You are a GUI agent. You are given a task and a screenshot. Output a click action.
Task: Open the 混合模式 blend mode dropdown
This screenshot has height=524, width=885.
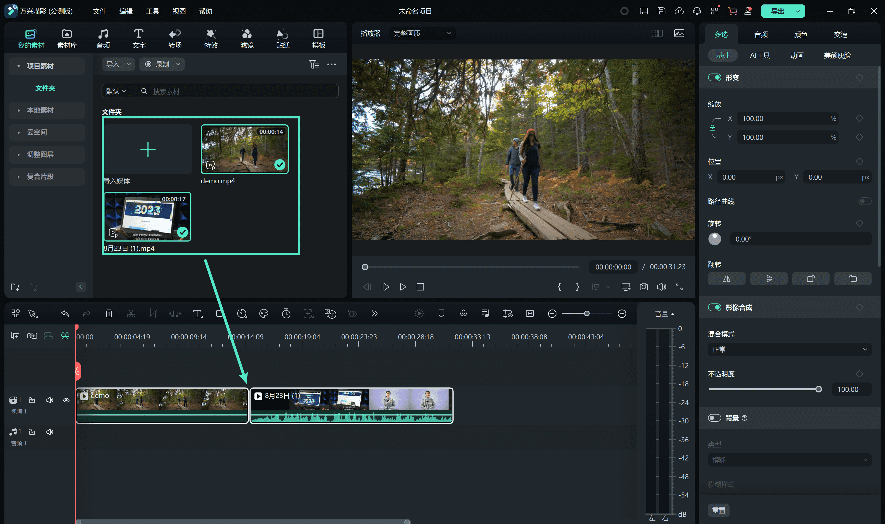pyautogui.click(x=789, y=350)
